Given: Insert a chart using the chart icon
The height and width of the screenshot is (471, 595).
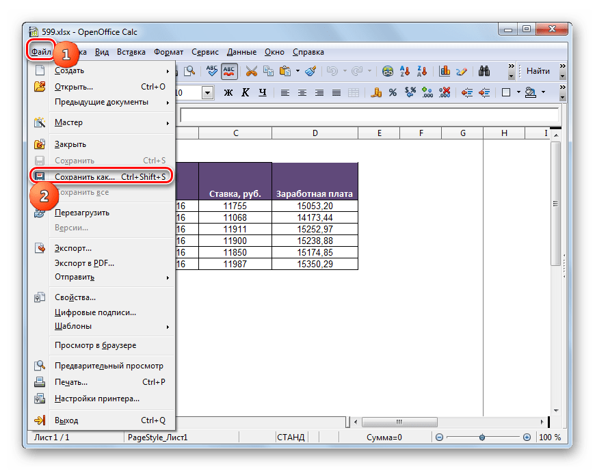Looking at the screenshot, I should 445,71.
